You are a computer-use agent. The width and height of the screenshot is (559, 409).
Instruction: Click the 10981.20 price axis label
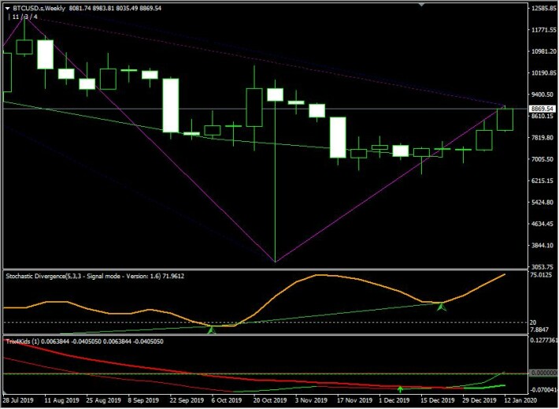tap(543, 51)
